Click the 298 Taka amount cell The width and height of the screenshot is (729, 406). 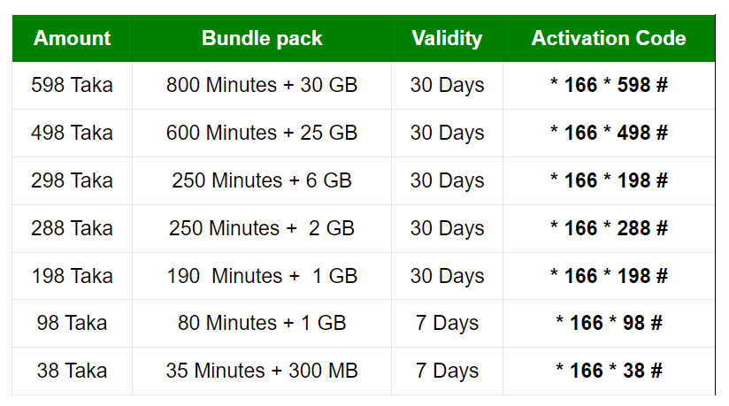72,181
